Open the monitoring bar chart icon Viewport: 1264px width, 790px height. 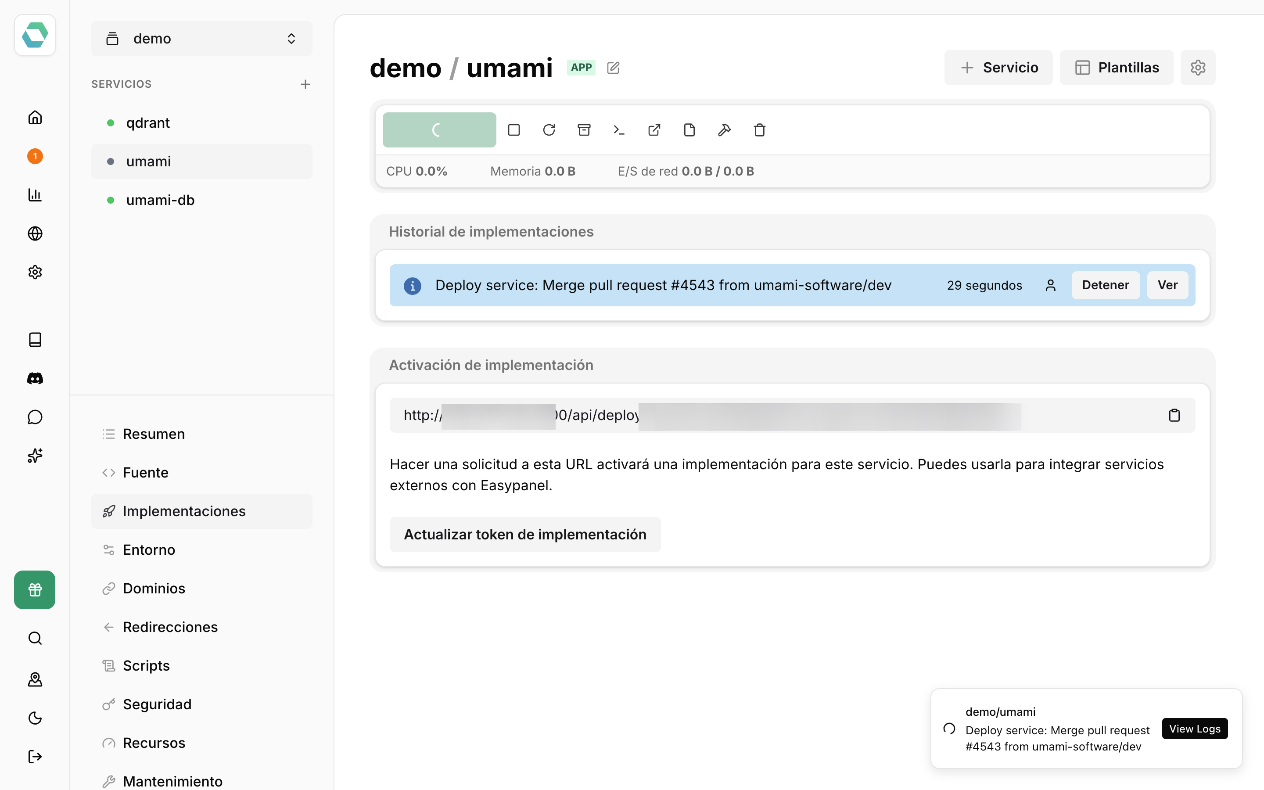coord(35,195)
